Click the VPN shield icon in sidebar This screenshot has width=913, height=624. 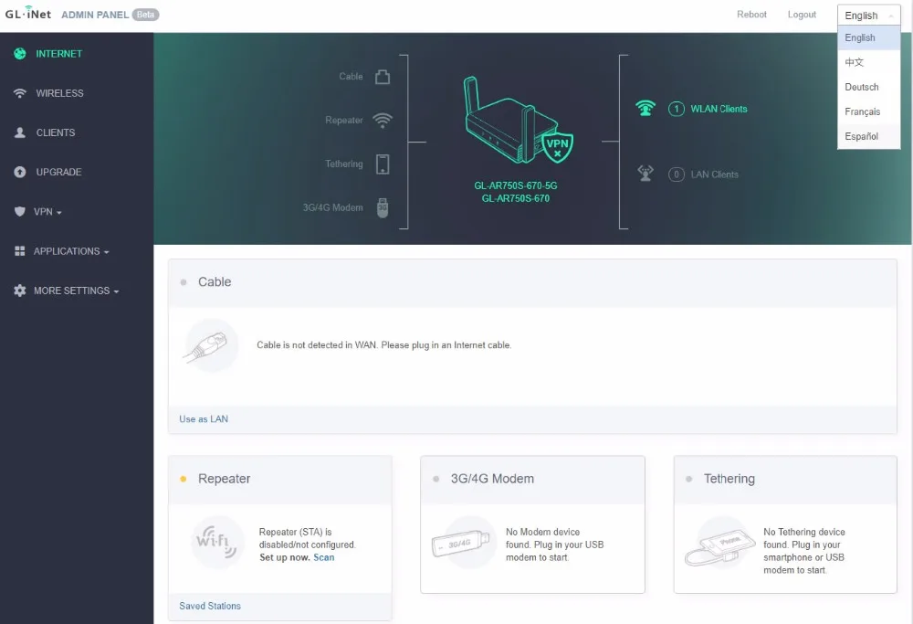coord(20,211)
